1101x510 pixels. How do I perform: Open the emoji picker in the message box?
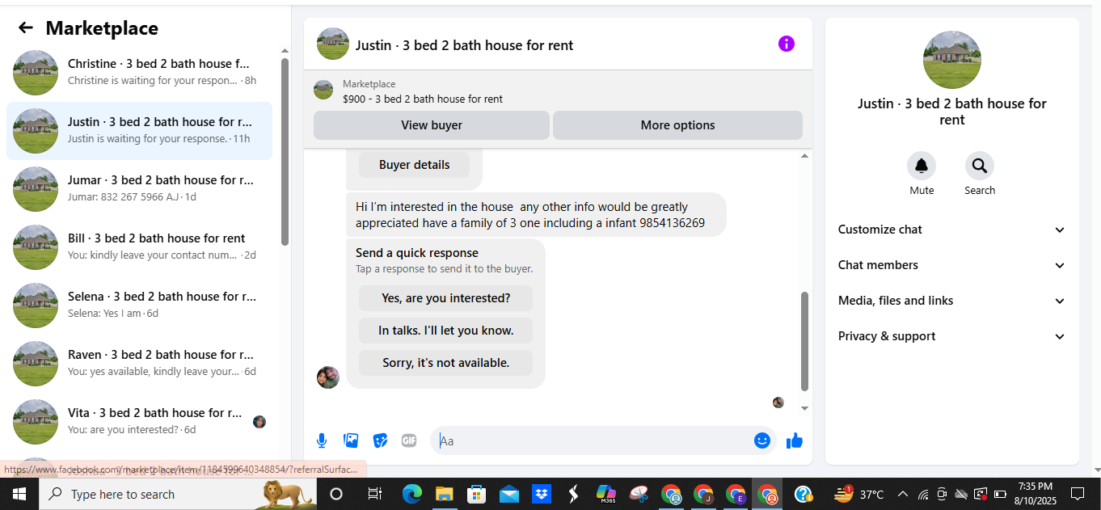coord(762,440)
